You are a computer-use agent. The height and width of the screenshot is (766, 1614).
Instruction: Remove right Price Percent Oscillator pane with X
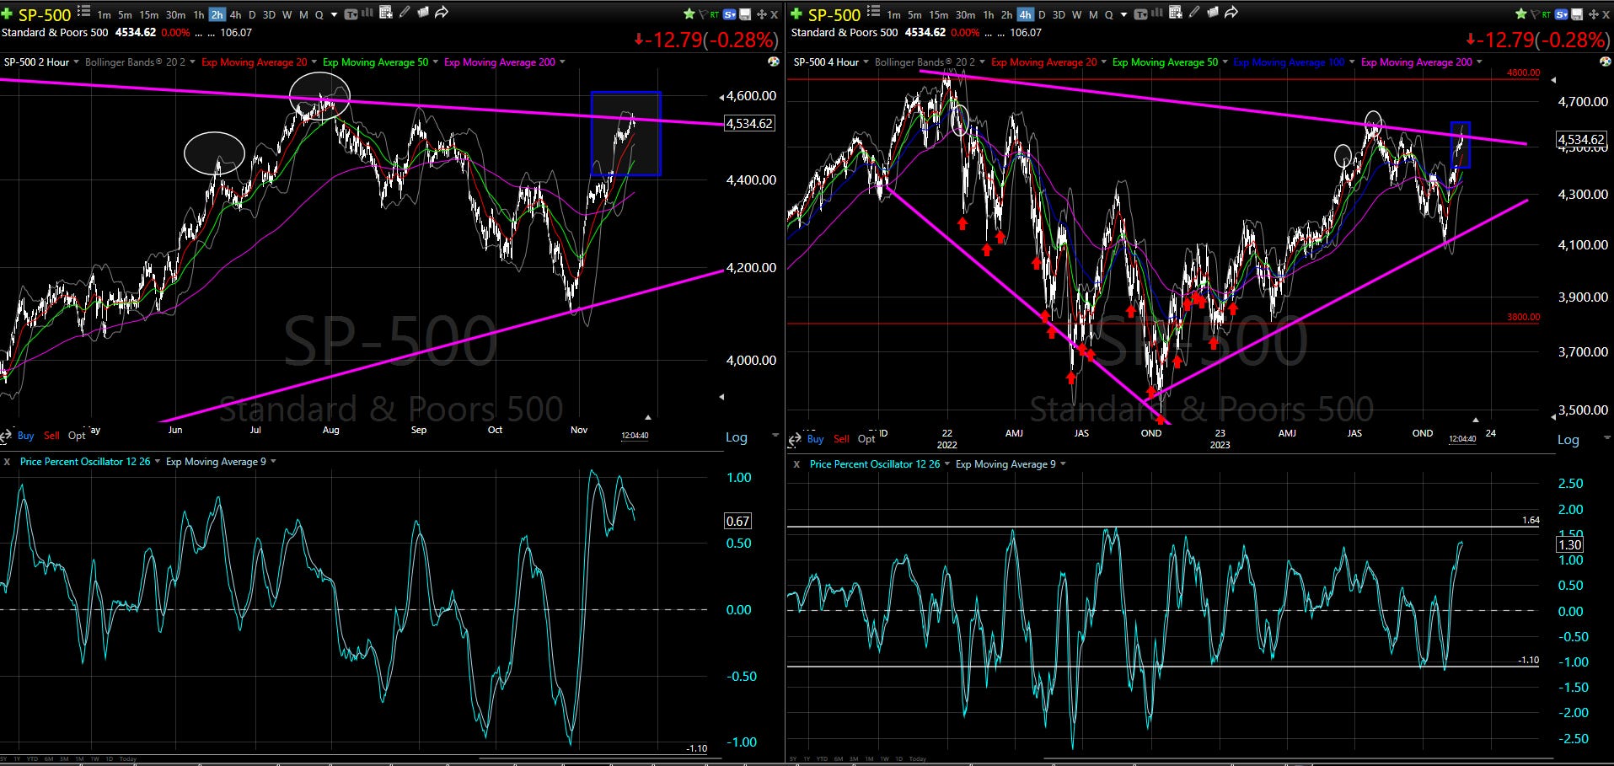(x=796, y=464)
